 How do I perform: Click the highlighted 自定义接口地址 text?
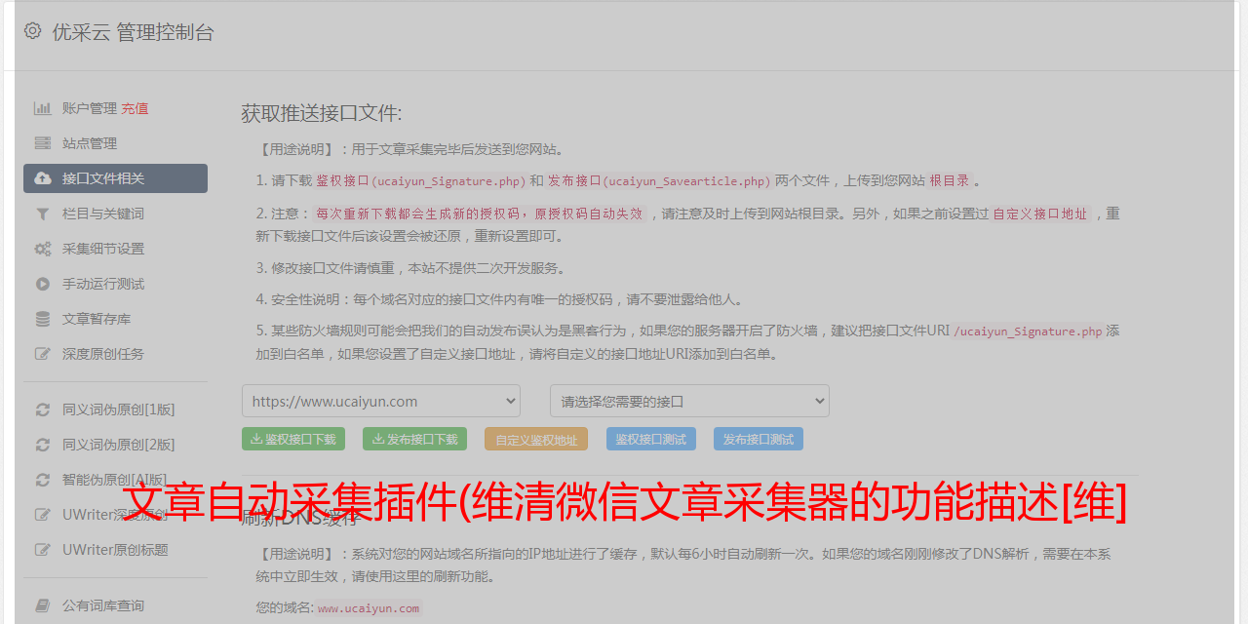pyautogui.click(x=1039, y=214)
